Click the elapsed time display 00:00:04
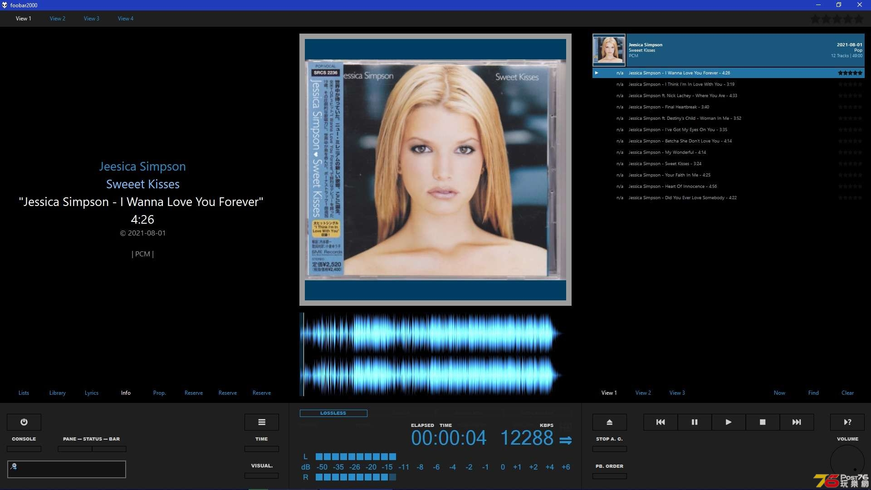This screenshot has height=490, width=871. pos(449,438)
